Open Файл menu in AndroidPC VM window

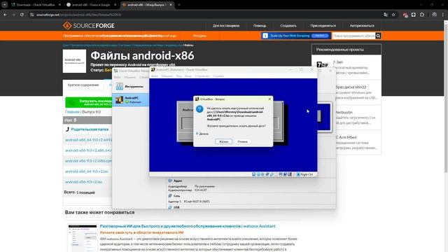click(155, 76)
